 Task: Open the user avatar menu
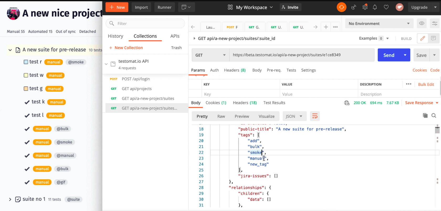(x=400, y=7)
